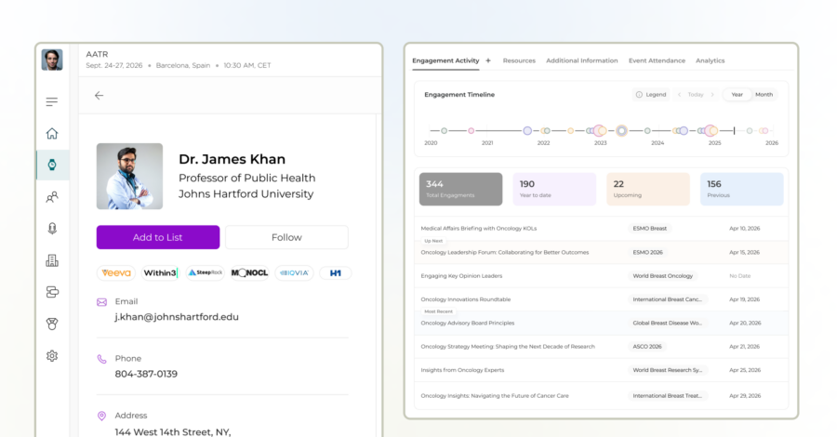
Task: Open Insights from Oncology Experts row
Action: 601,370
